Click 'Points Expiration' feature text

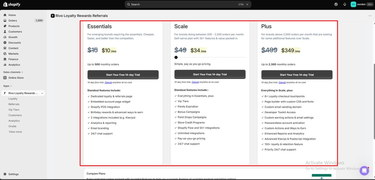coord(188,106)
